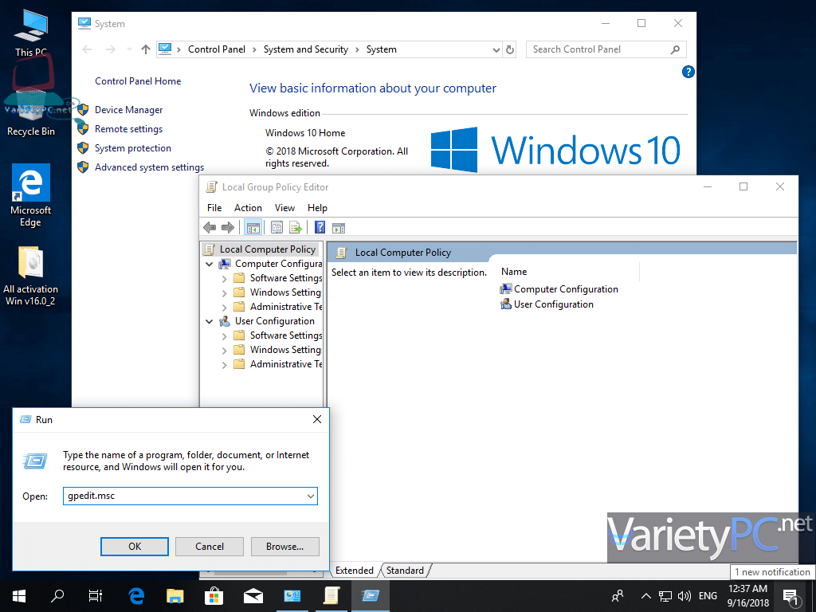Expand Administrative Templates under User Configuration

coord(224,365)
